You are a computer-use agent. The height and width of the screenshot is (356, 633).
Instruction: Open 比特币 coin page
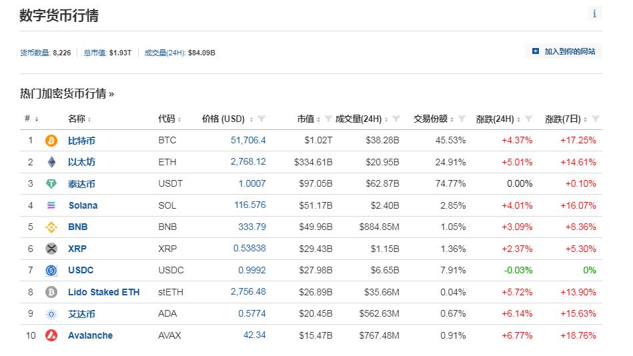point(81,141)
